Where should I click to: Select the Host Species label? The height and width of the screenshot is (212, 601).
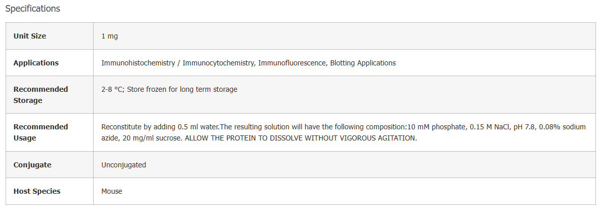click(37, 191)
